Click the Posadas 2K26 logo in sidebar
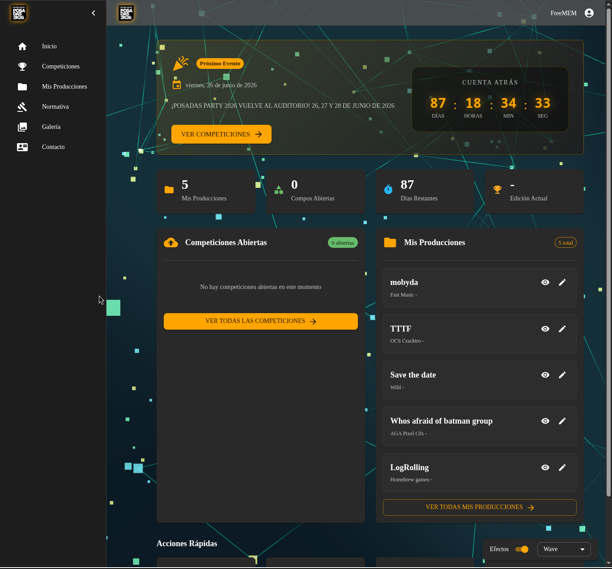612x569 pixels. click(x=19, y=13)
